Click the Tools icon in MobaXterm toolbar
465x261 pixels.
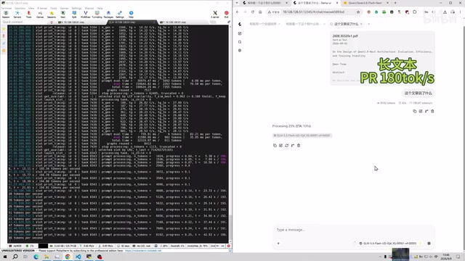click(28, 14)
